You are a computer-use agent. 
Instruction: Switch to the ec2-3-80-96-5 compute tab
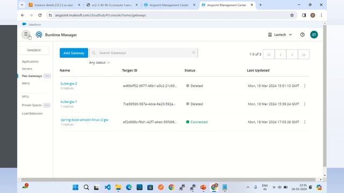pyautogui.click(x=111, y=5)
